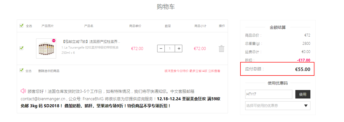This screenshot has height=122, width=344.
Task: Toggle the bottom 全选 checkbox
Action: click(22, 70)
